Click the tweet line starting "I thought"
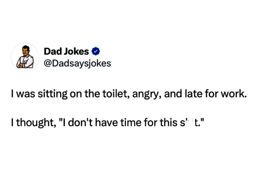 tap(108, 123)
